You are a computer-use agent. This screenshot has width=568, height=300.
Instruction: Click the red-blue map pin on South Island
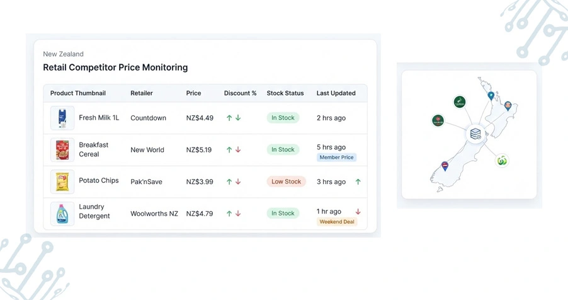tap(445, 166)
